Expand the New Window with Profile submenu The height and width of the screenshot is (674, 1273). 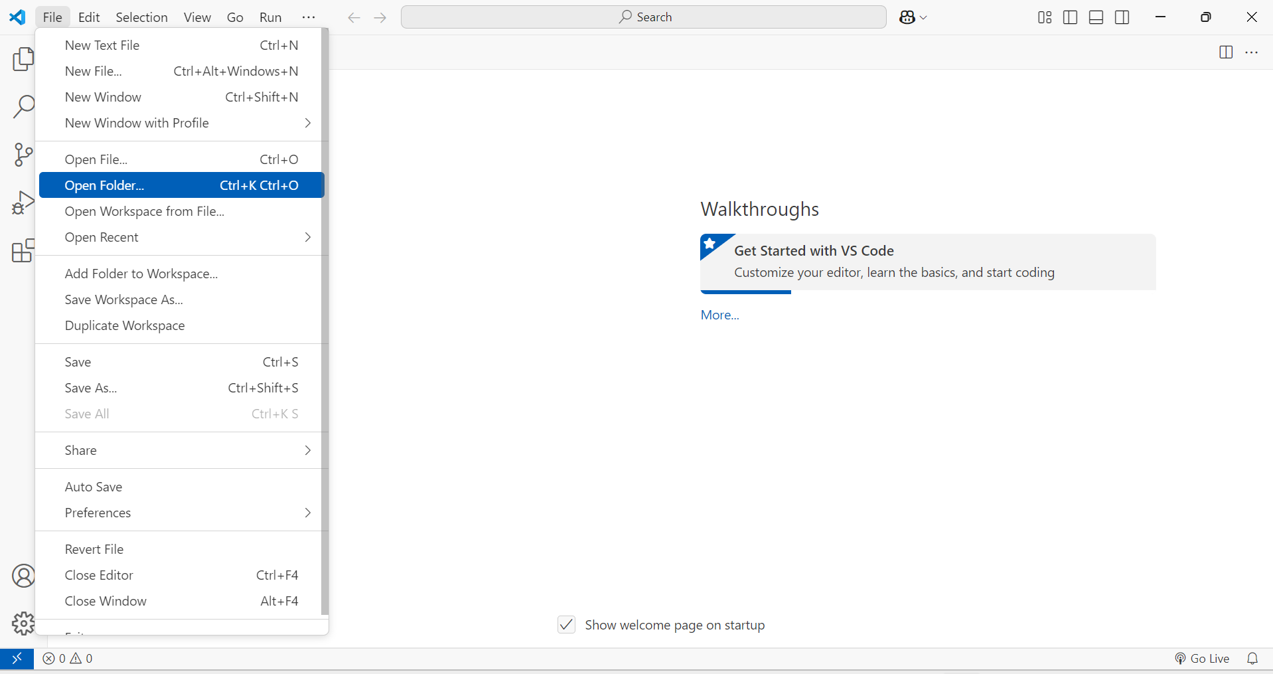point(307,123)
